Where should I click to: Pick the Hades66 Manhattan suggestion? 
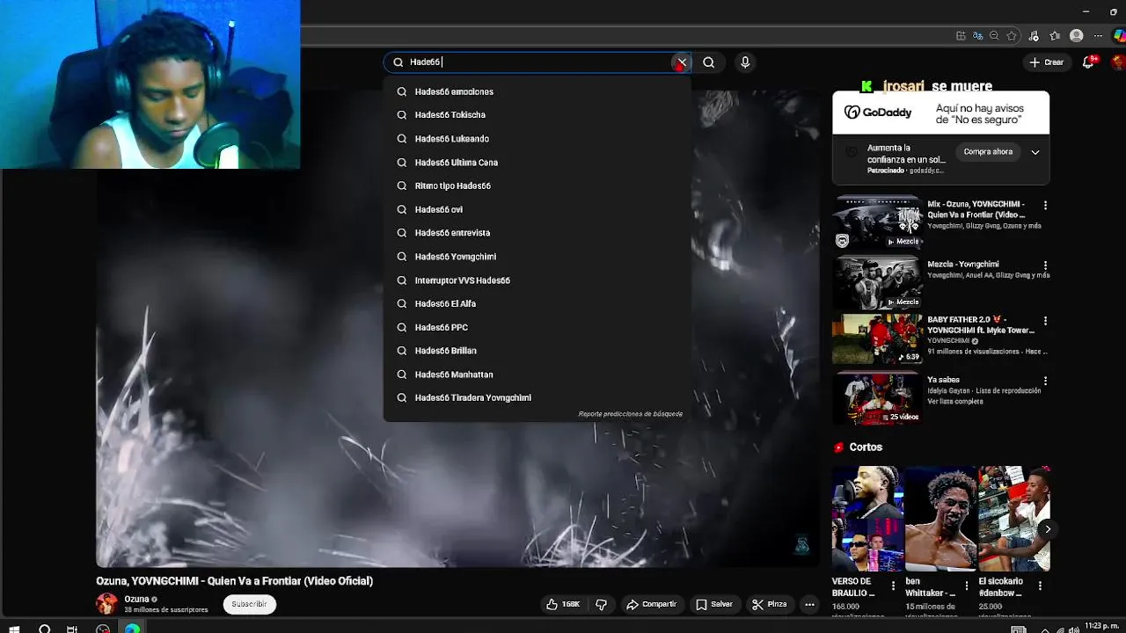pos(537,375)
